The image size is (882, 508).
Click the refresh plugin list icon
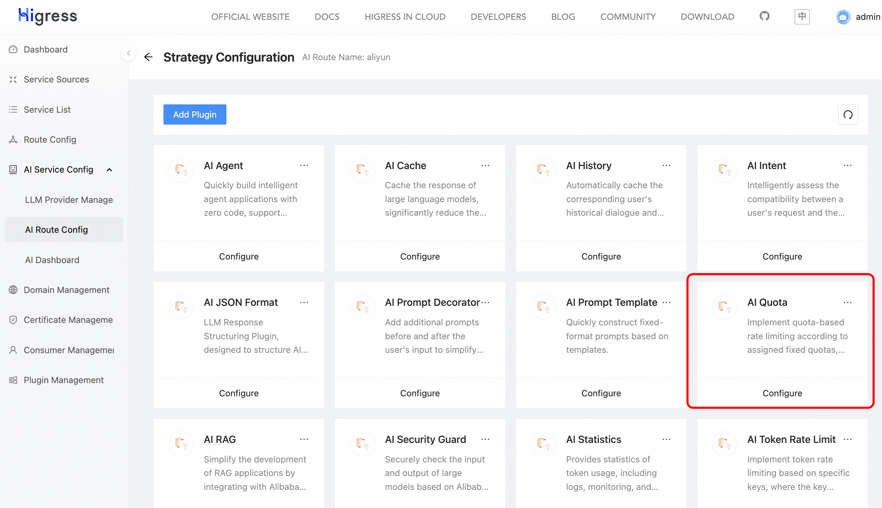(x=848, y=114)
